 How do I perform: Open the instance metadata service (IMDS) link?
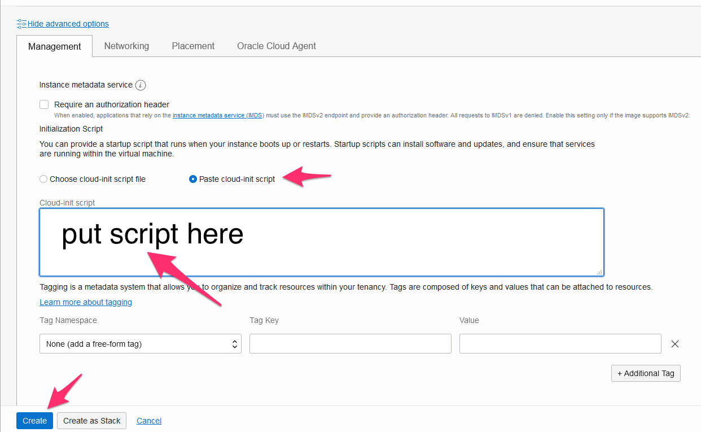218,115
